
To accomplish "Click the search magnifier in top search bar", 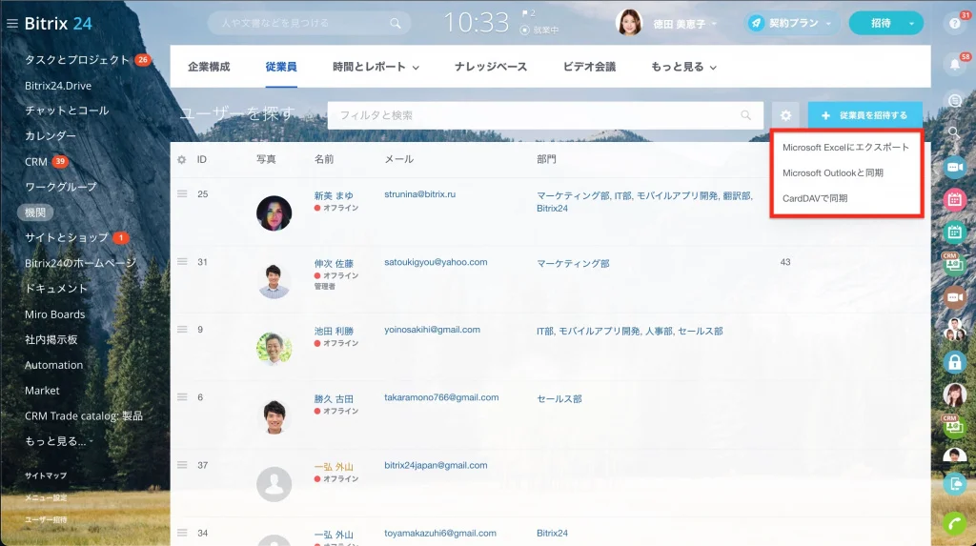I will 396,23.
